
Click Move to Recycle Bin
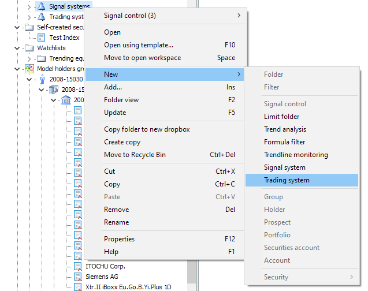coord(137,155)
